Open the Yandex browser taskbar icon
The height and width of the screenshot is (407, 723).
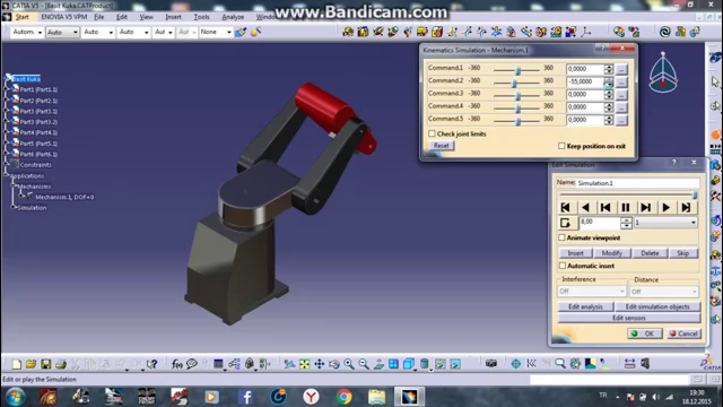pyautogui.click(x=311, y=396)
